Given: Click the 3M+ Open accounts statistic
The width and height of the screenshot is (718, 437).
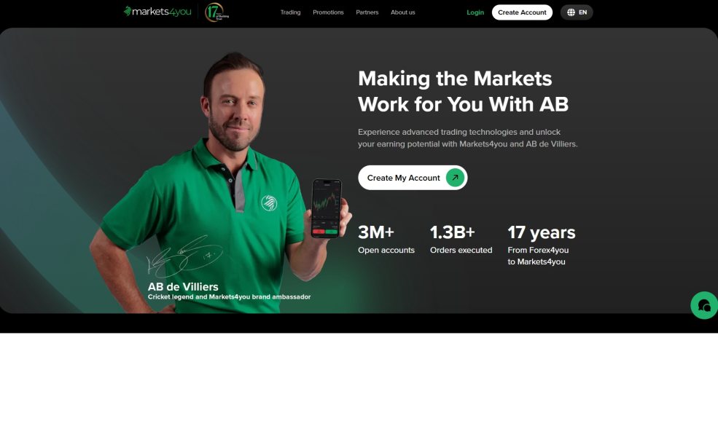Looking at the screenshot, I should click(386, 239).
